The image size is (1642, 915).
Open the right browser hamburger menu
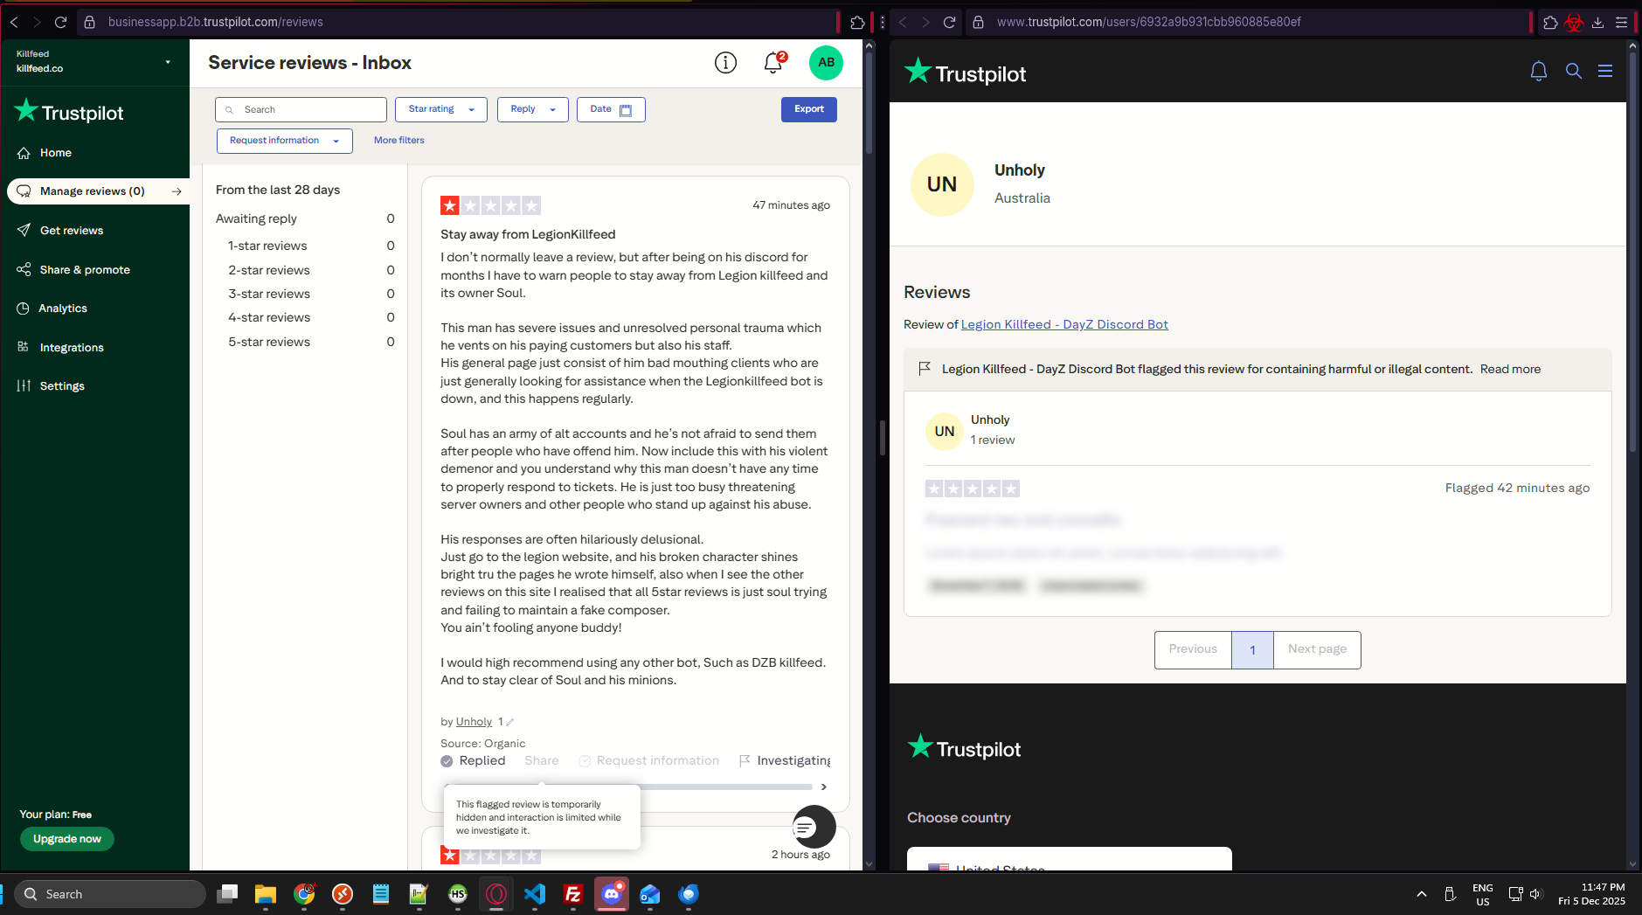[x=1621, y=22]
